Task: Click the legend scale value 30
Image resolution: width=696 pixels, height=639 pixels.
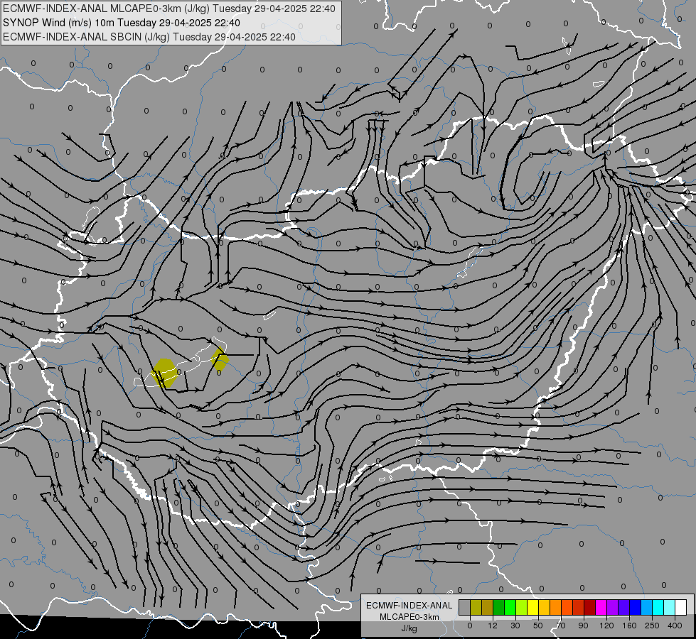Action: tap(515, 626)
